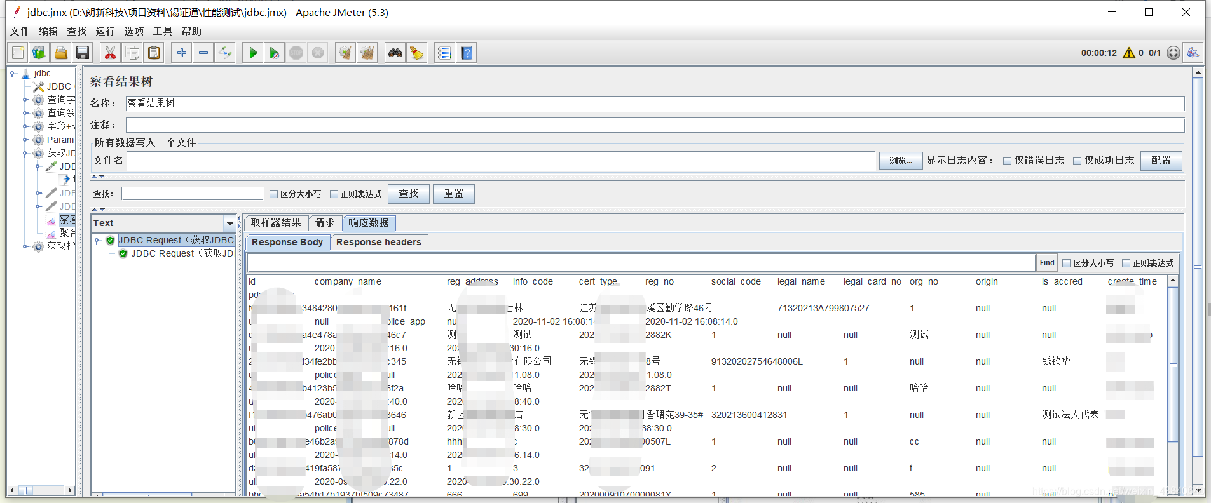Toggle 正则表达式 next to Find button
This screenshot has height=503, width=1211.
click(1126, 263)
